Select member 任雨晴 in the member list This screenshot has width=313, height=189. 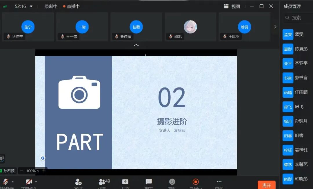tap(297, 92)
